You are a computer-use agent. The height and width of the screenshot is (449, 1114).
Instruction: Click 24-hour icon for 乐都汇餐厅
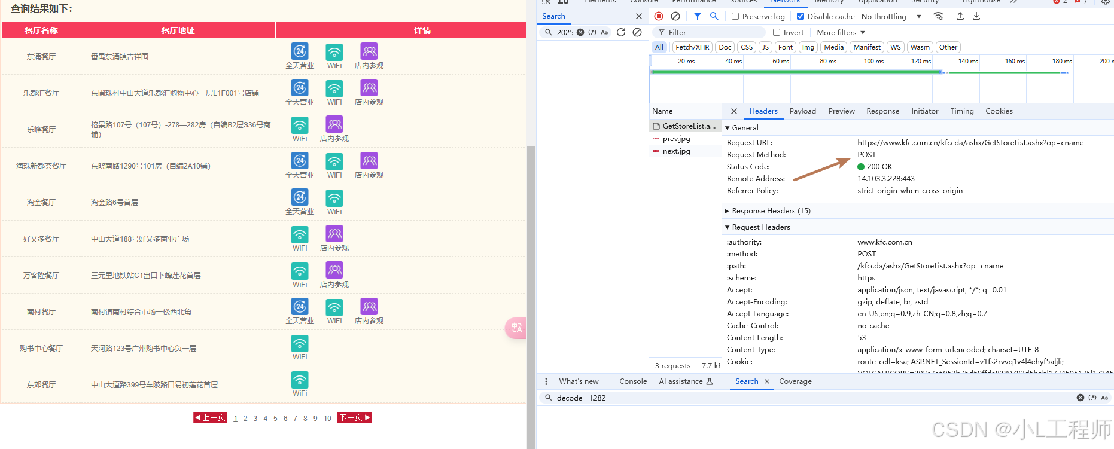[300, 88]
